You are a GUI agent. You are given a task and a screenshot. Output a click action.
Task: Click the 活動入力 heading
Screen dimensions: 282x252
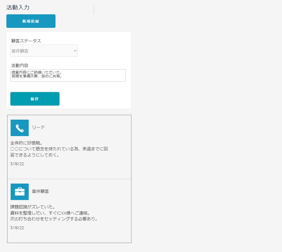click(18, 7)
